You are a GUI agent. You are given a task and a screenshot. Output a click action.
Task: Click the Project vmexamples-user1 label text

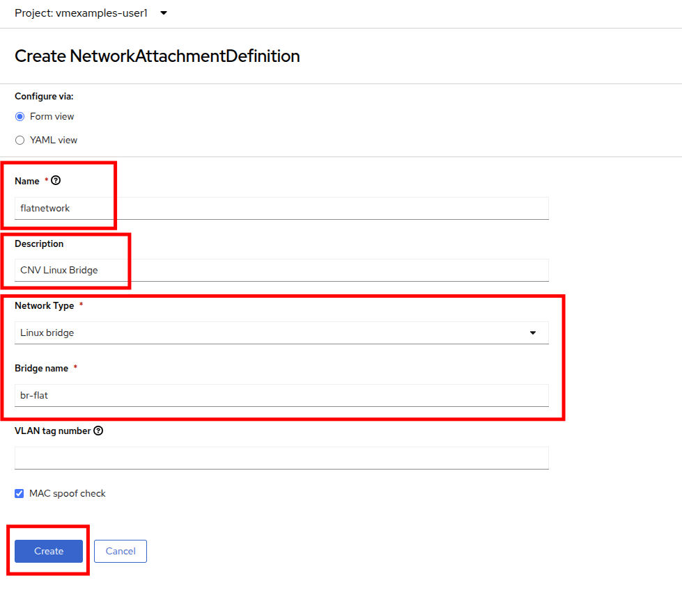coord(82,13)
